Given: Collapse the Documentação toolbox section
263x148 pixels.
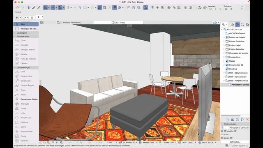Looking at the screenshot, I should [x=26, y=67].
